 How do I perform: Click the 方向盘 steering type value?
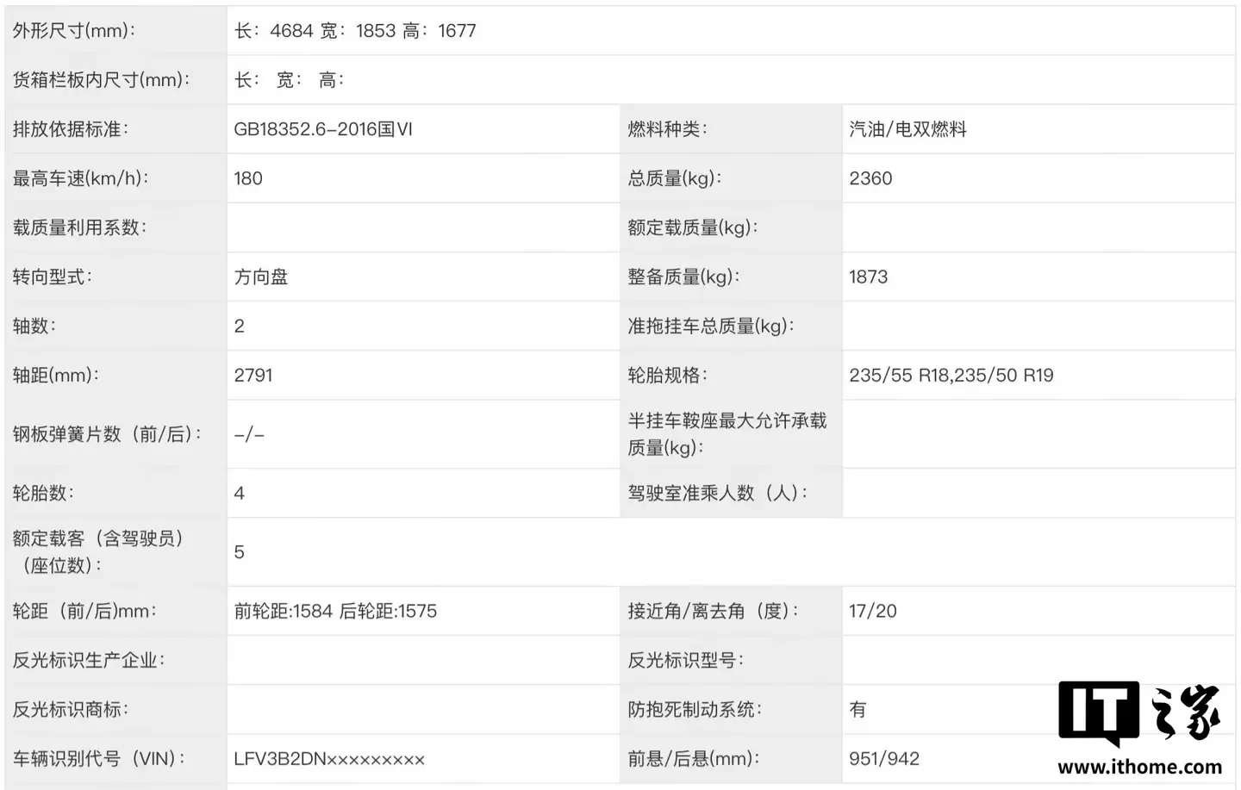click(262, 277)
